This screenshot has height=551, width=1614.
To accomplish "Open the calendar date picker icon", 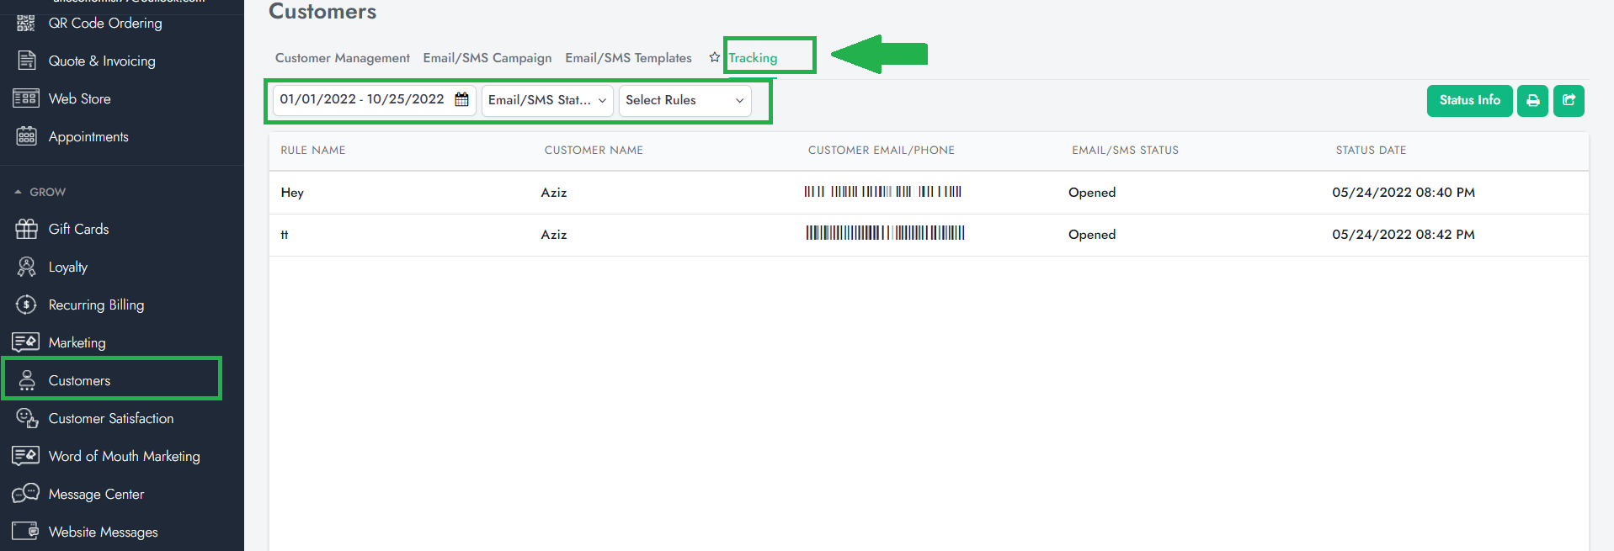I will [461, 99].
